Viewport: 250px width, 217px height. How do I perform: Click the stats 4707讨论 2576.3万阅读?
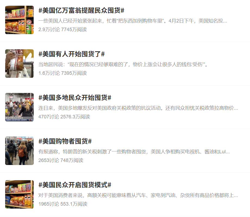point(64,116)
